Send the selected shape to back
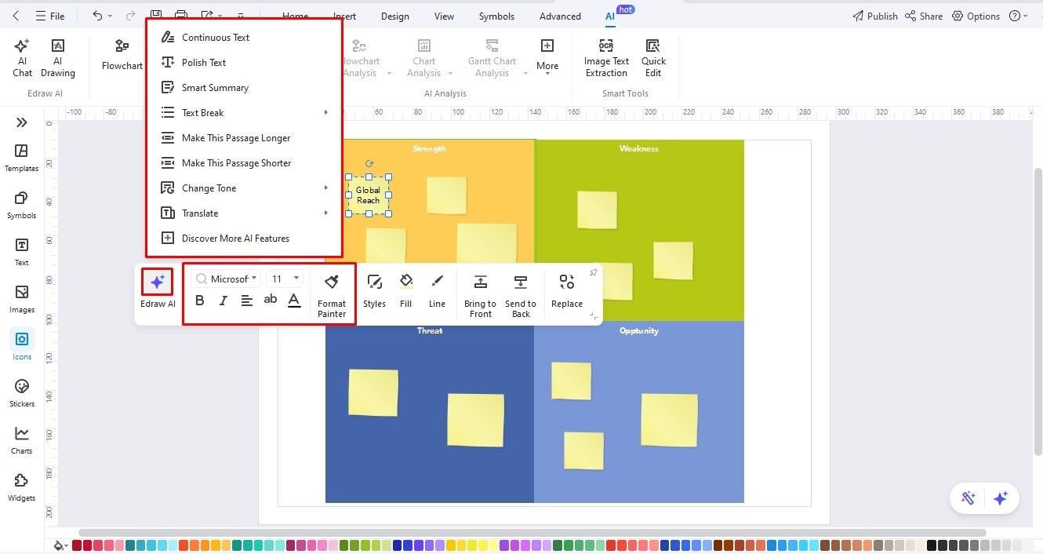Image resolution: width=1043 pixels, height=554 pixels. pyautogui.click(x=521, y=296)
